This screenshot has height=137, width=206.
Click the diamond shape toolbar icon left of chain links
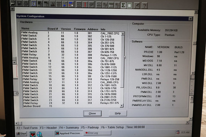[99, 5]
